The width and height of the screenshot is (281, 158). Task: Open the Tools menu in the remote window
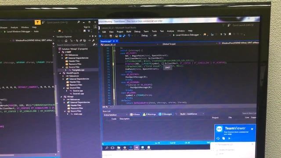tap(154, 31)
